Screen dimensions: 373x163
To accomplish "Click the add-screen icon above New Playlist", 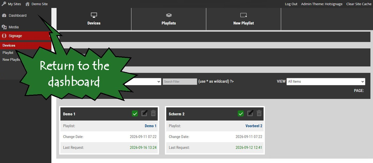I will pos(243,15).
